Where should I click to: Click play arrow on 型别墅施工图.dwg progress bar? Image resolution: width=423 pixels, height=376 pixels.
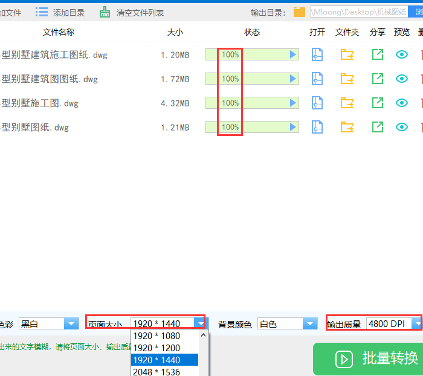[292, 103]
